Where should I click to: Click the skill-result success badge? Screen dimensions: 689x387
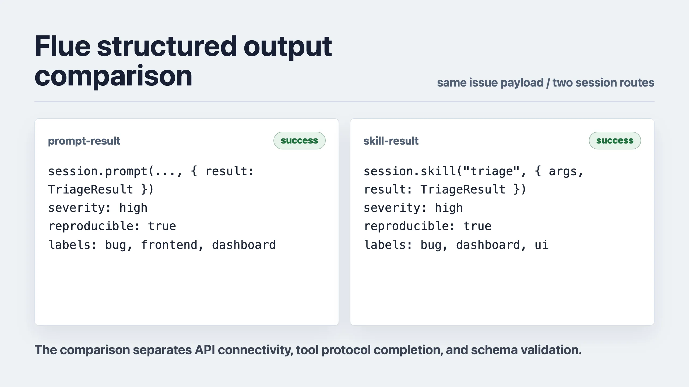(615, 141)
